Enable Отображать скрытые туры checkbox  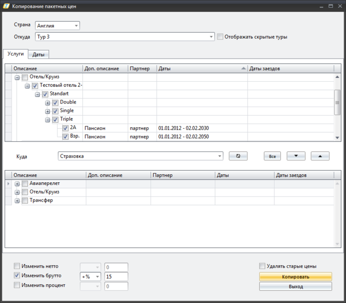[220, 36]
